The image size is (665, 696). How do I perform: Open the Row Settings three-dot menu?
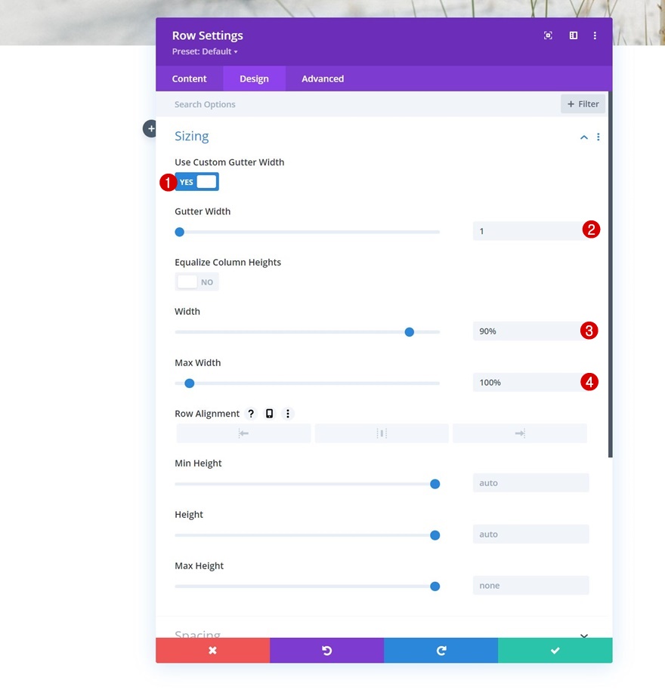click(595, 35)
